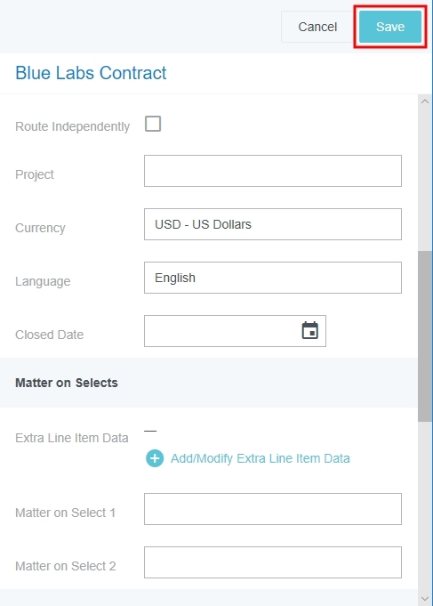Cancel editing the contract
The image size is (433, 606).
pyautogui.click(x=317, y=27)
